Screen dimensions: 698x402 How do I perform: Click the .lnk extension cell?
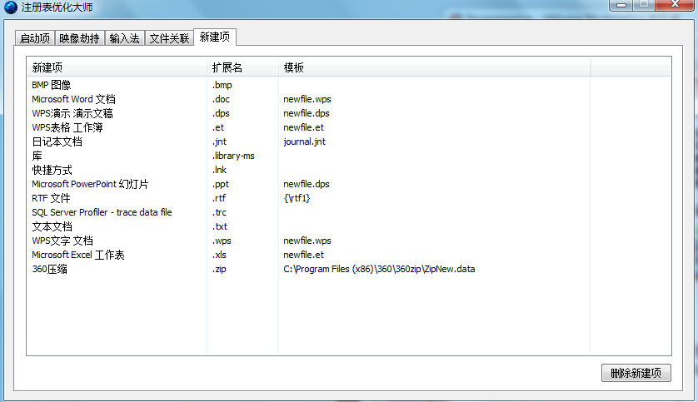coord(219,170)
